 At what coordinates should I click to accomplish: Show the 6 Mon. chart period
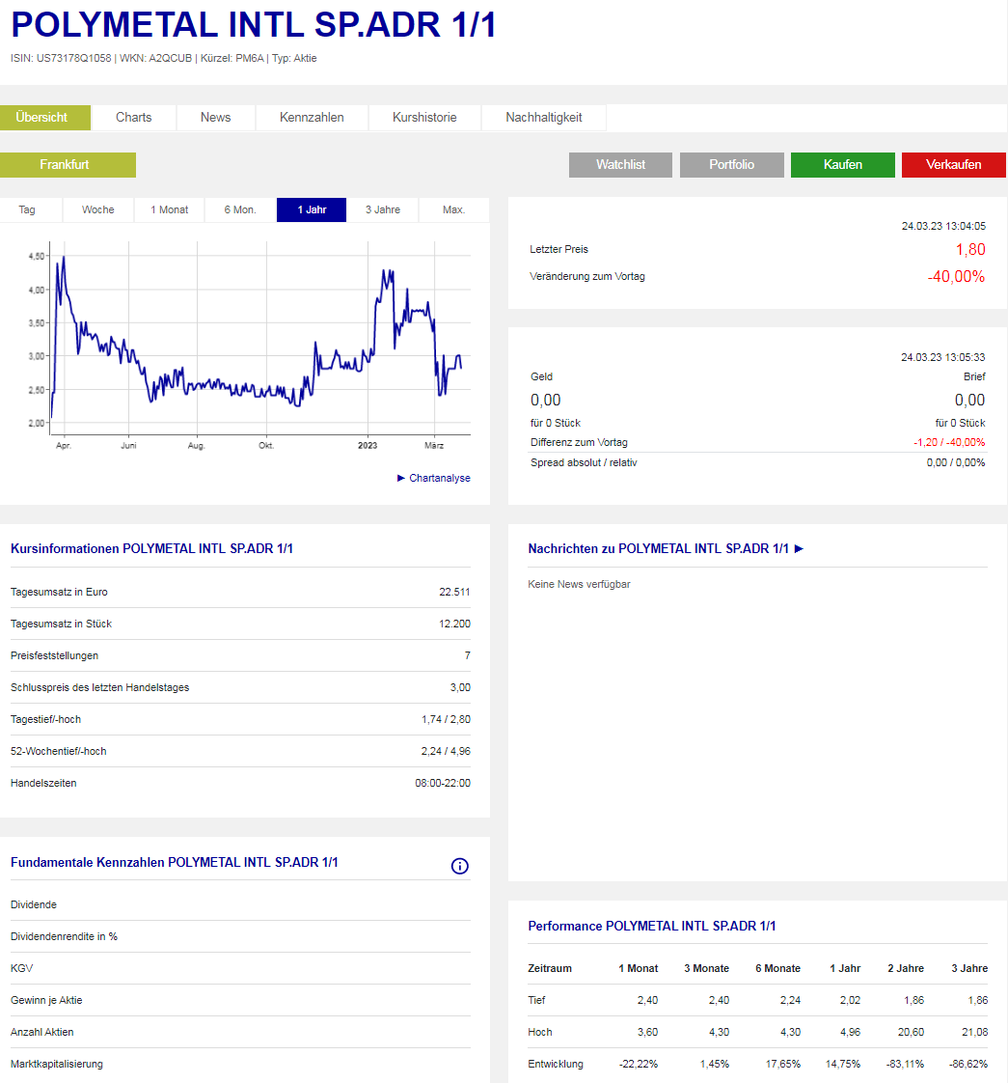click(240, 209)
